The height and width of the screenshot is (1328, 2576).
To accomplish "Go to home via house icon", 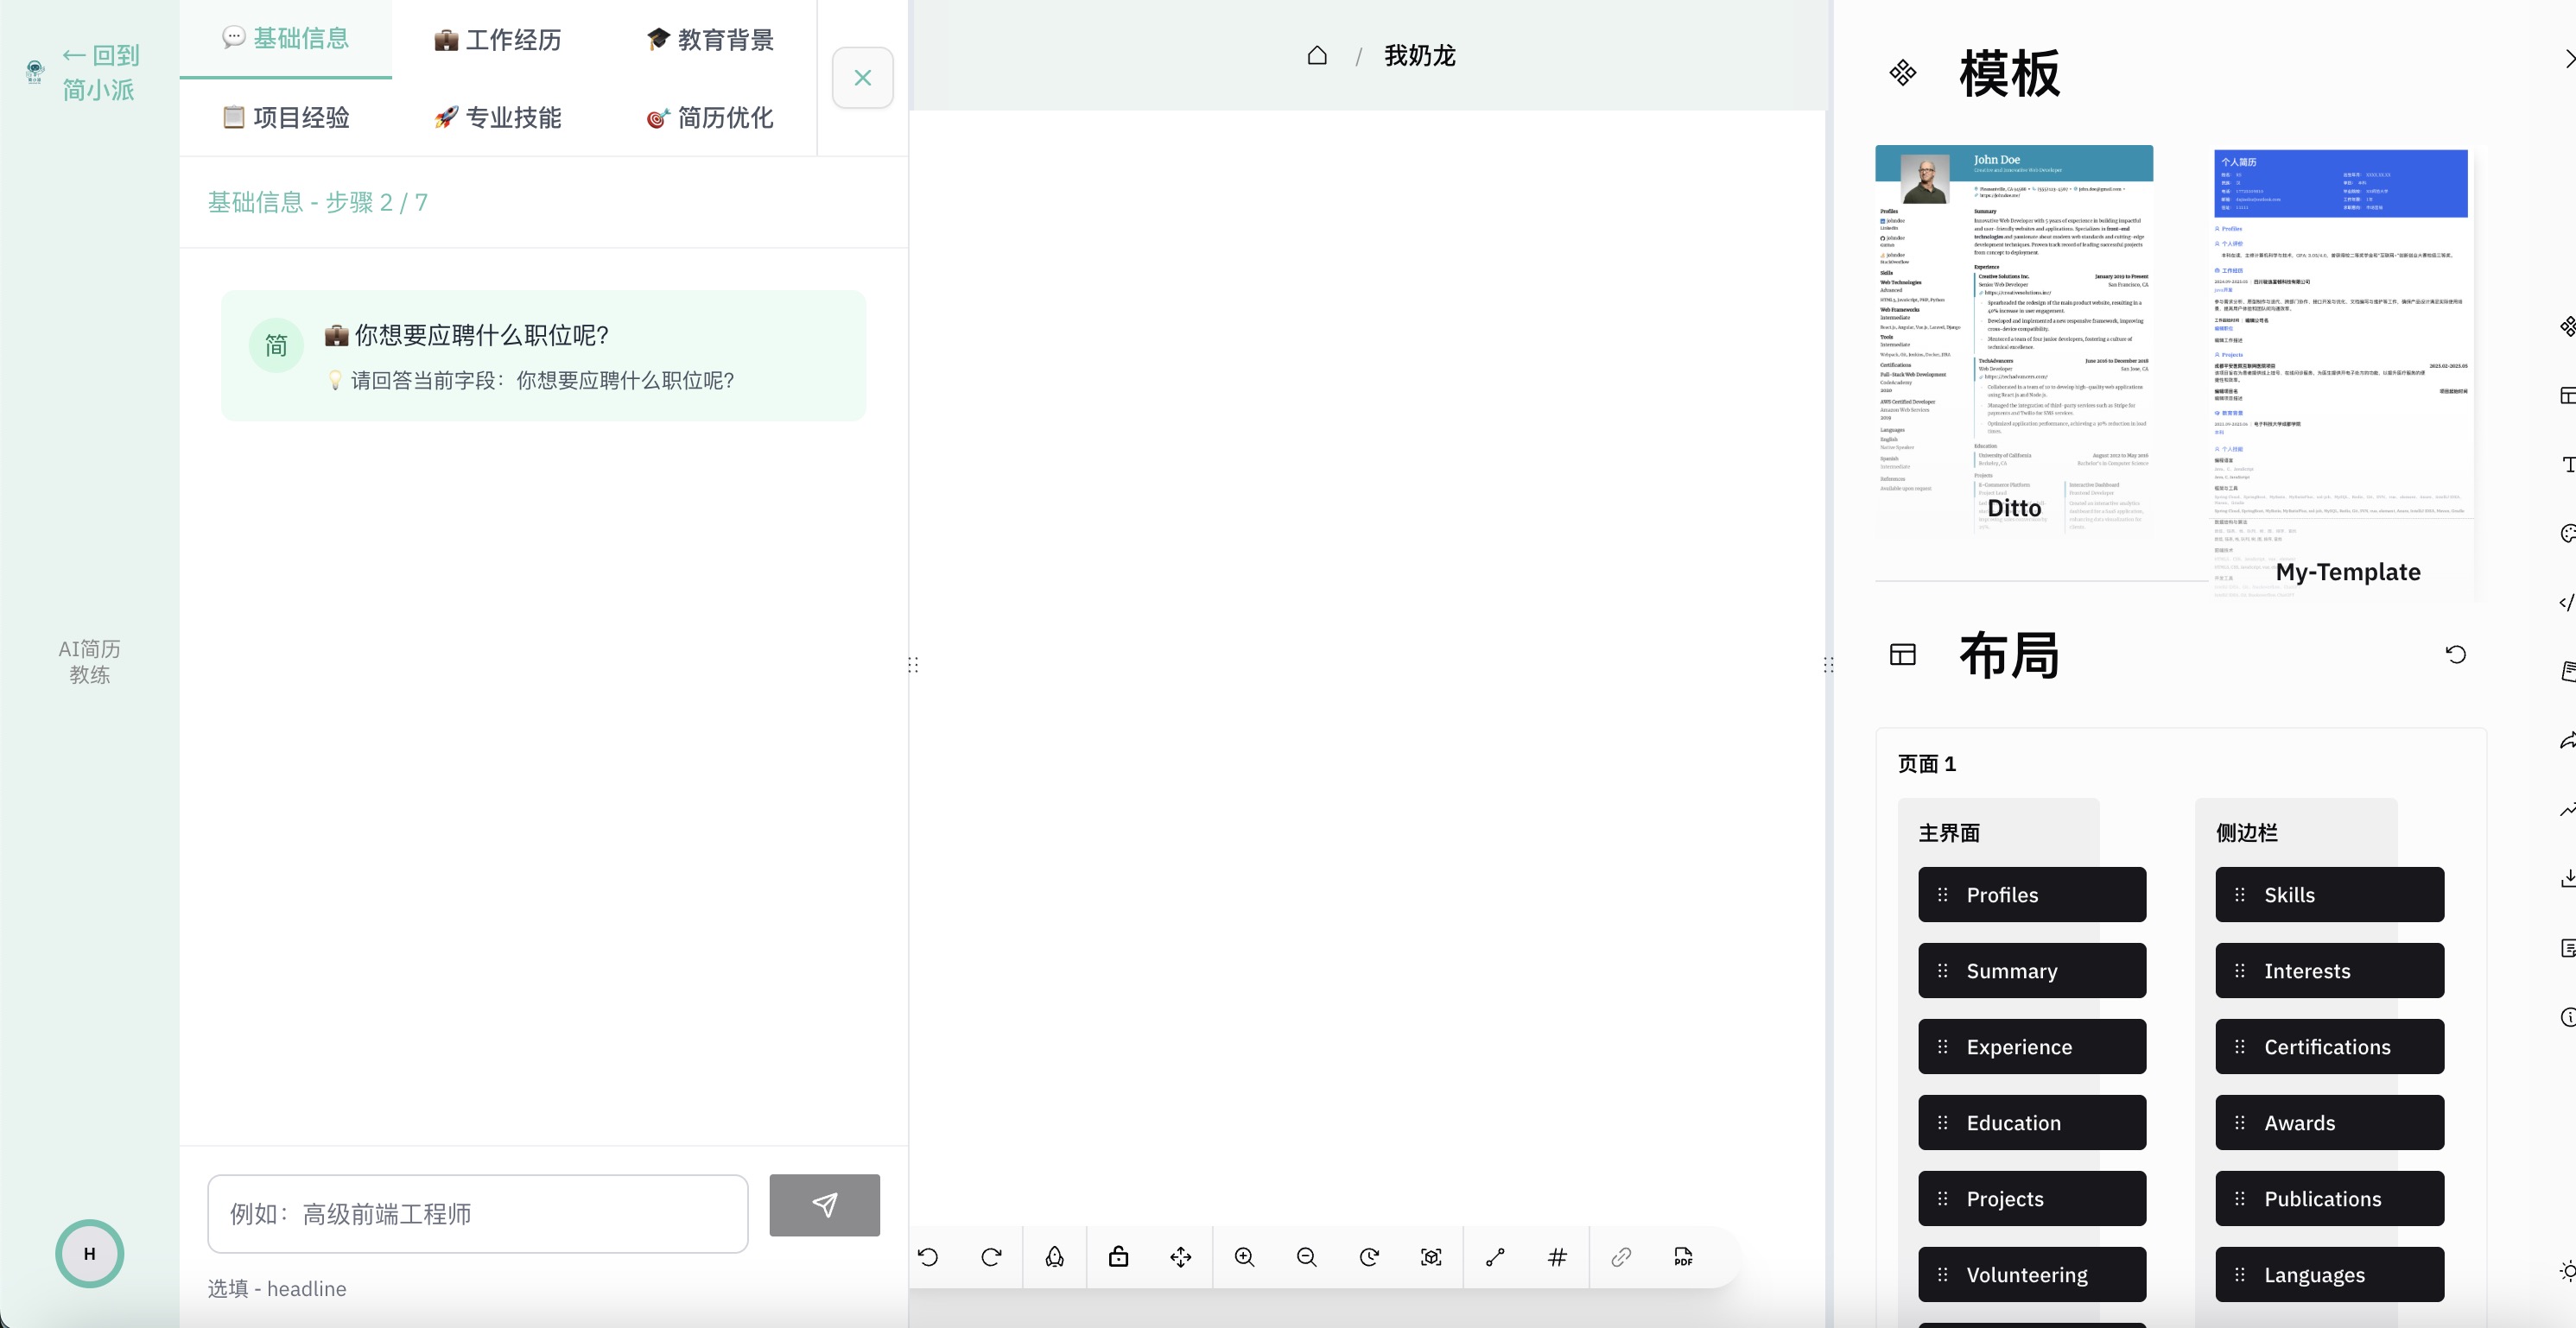I will [1317, 55].
